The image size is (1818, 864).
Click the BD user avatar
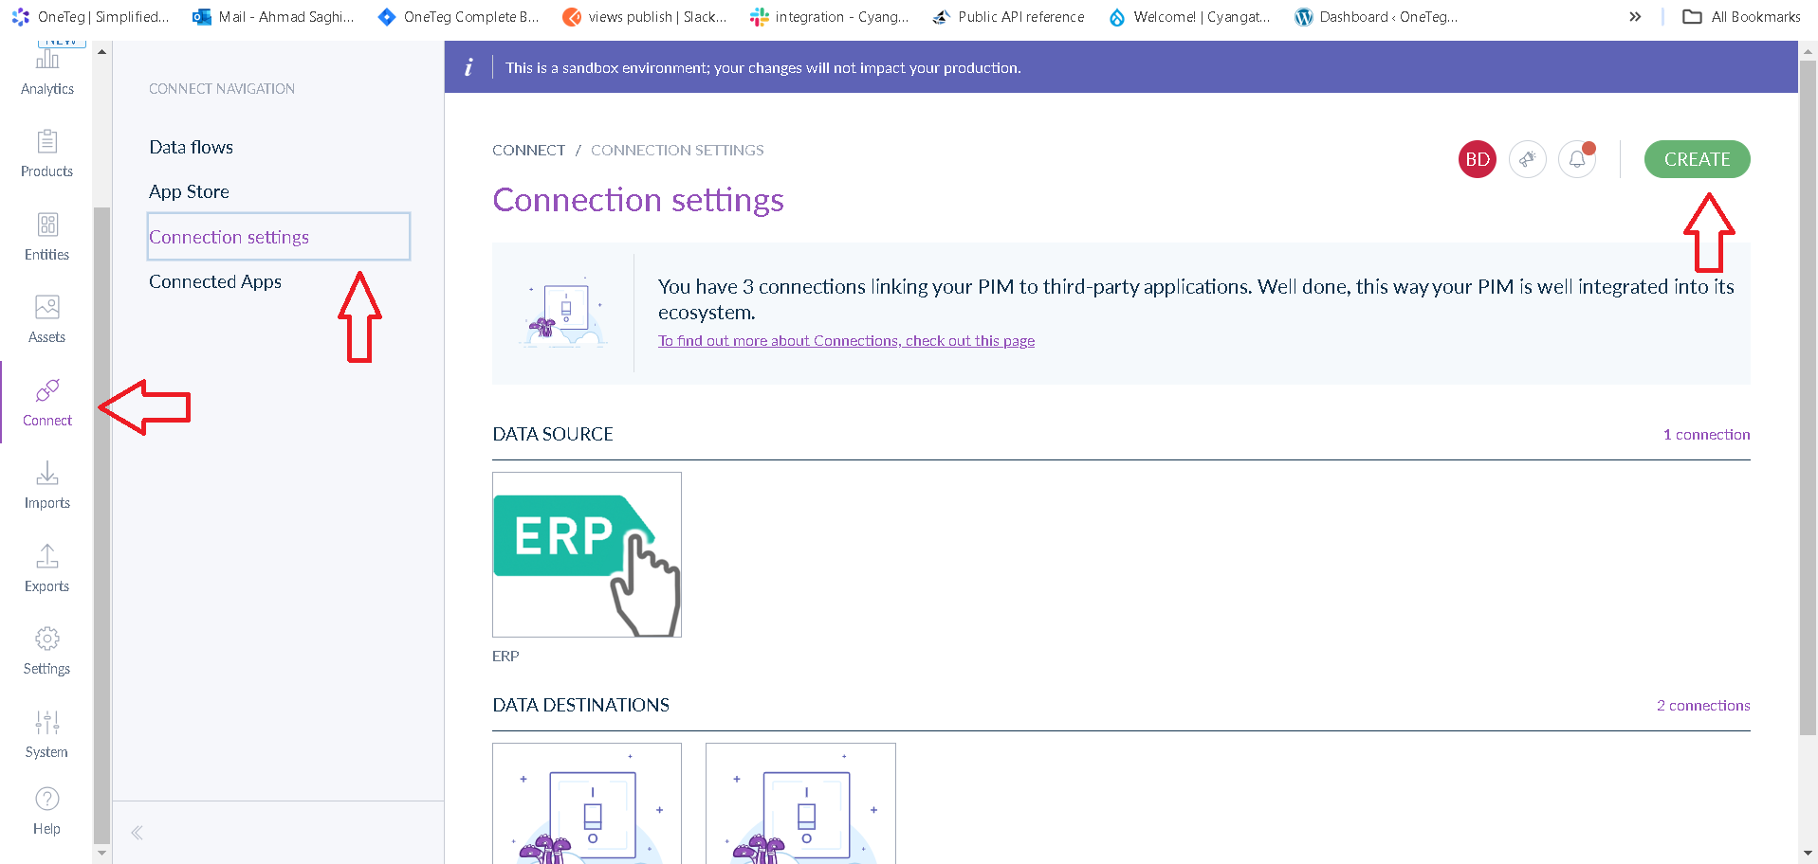[1477, 159]
